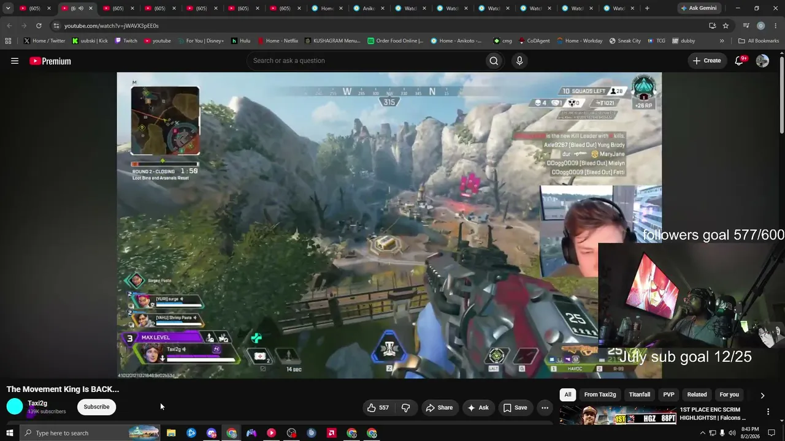
Task: Open the uubski | Kick bookmark
Action: tap(90, 41)
